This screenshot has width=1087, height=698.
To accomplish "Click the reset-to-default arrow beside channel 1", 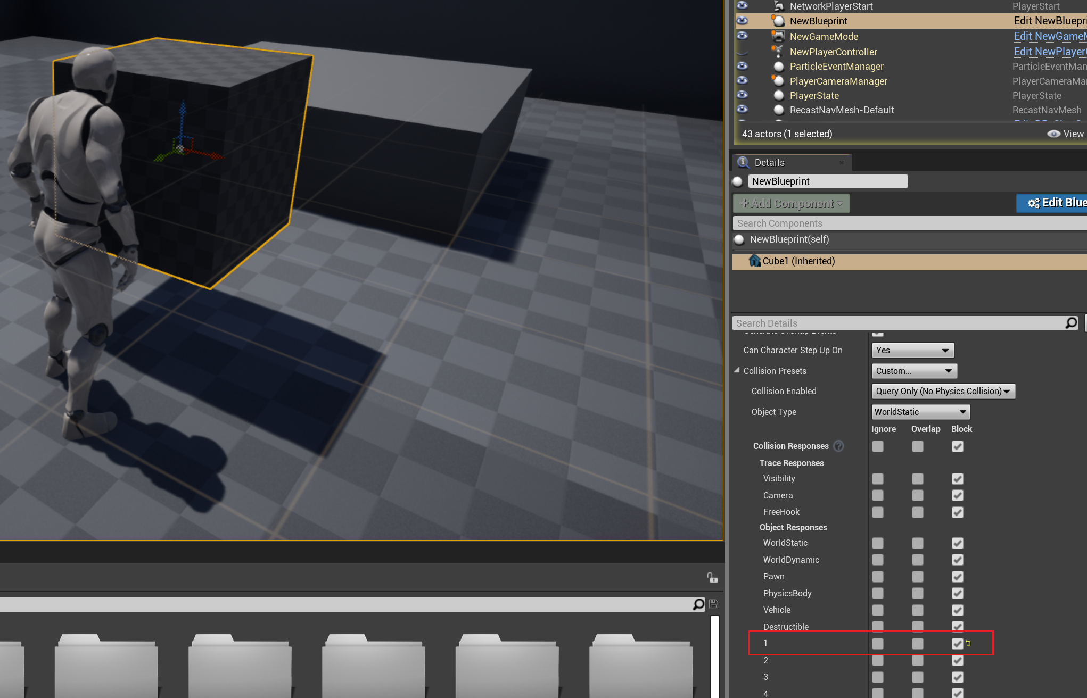I will [968, 643].
